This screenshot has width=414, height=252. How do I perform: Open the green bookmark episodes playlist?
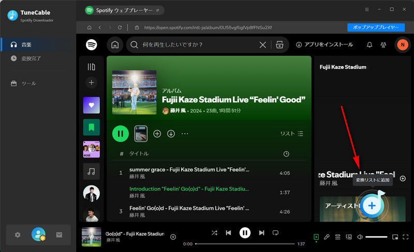[x=92, y=128]
